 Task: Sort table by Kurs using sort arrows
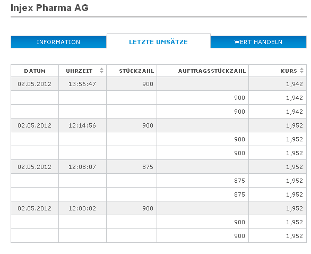tap(301, 71)
